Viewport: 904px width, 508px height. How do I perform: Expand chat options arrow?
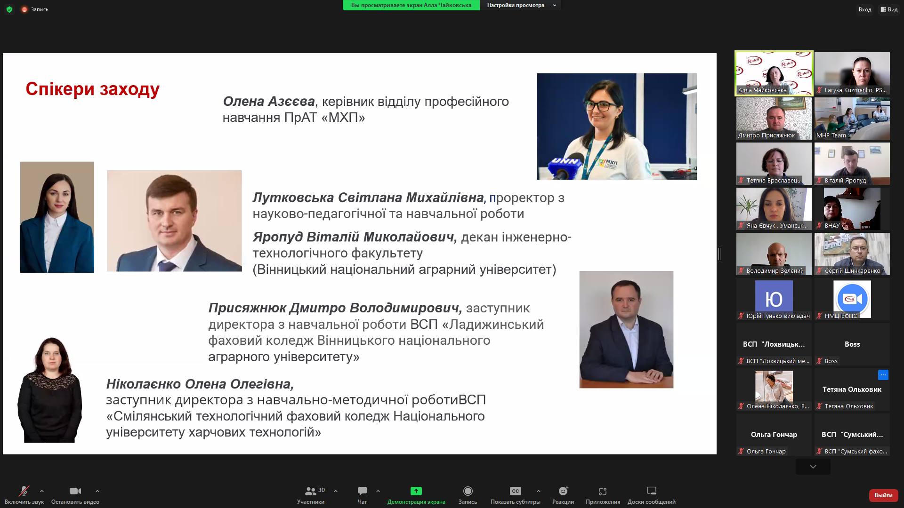point(378,491)
